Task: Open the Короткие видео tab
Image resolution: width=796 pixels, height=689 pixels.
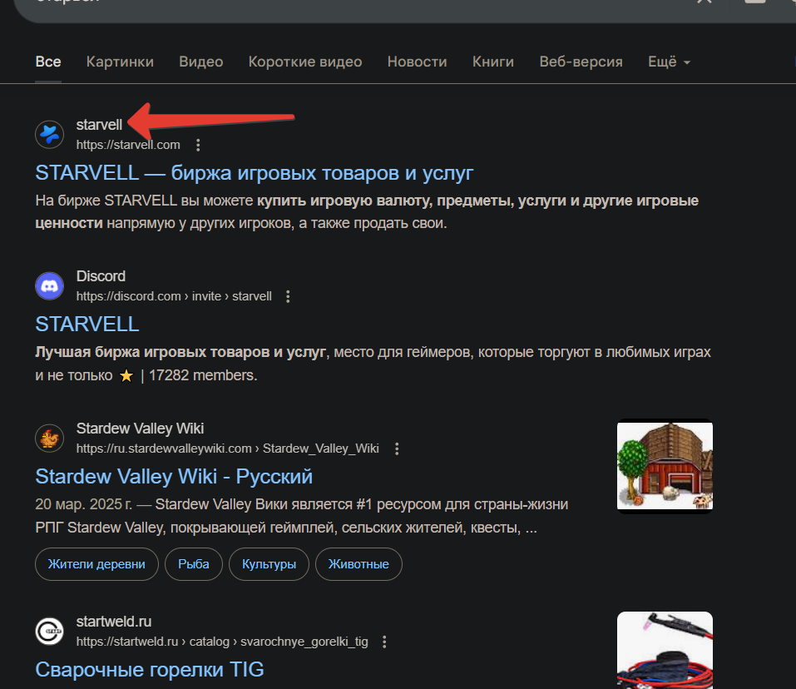Action: 305,62
